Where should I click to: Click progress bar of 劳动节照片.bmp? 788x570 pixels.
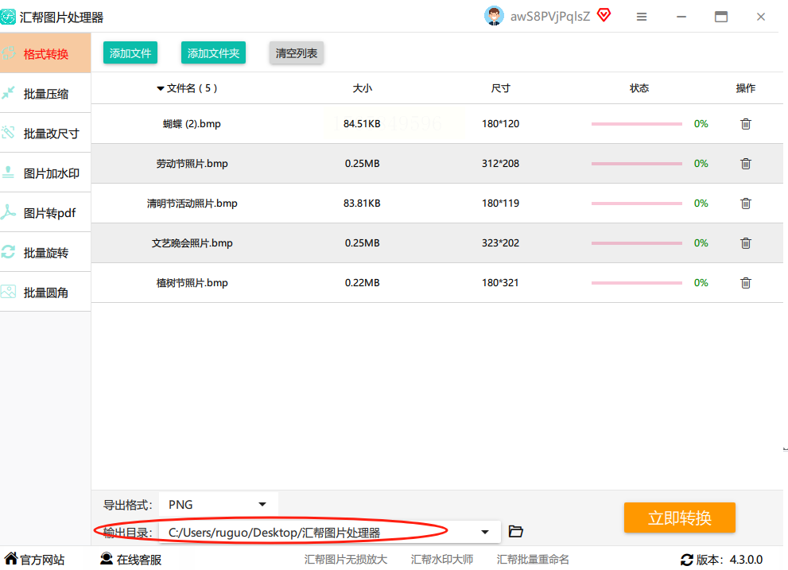[637, 163]
